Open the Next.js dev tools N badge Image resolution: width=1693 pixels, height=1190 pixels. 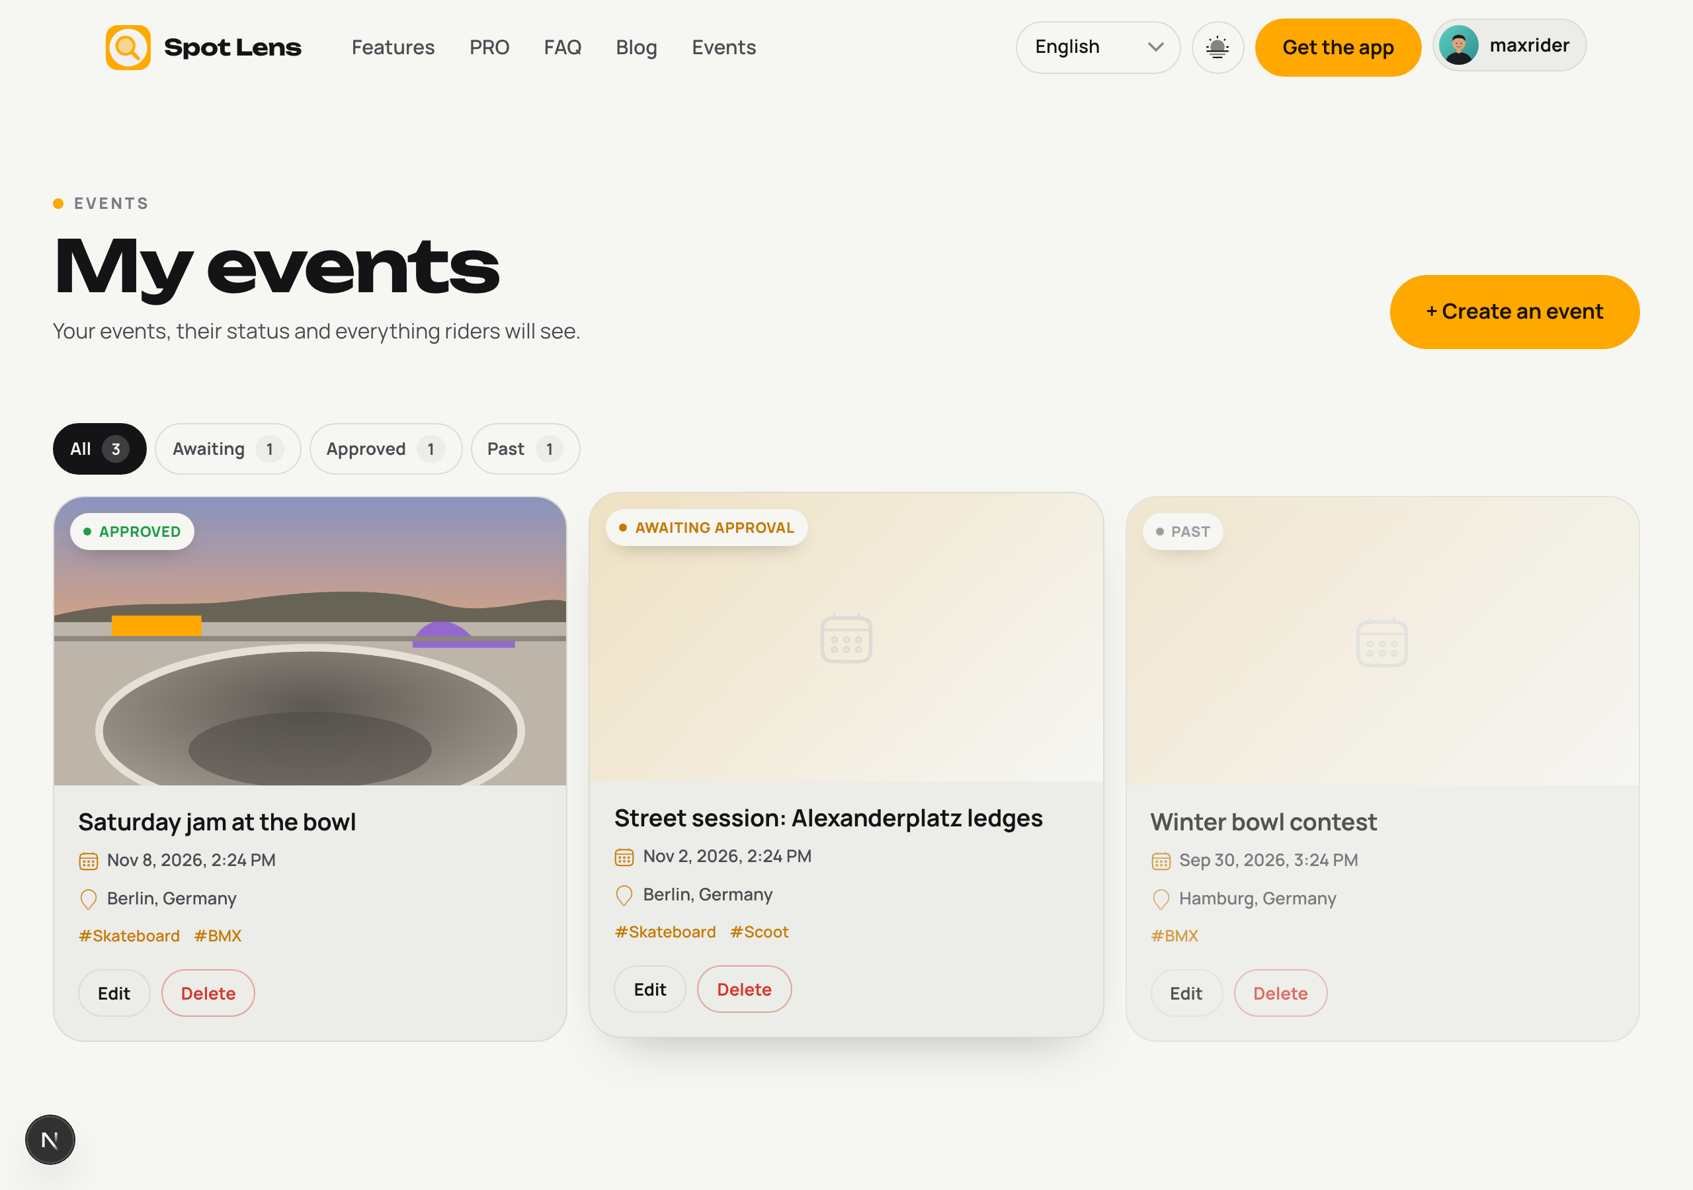click(50, 1140)
